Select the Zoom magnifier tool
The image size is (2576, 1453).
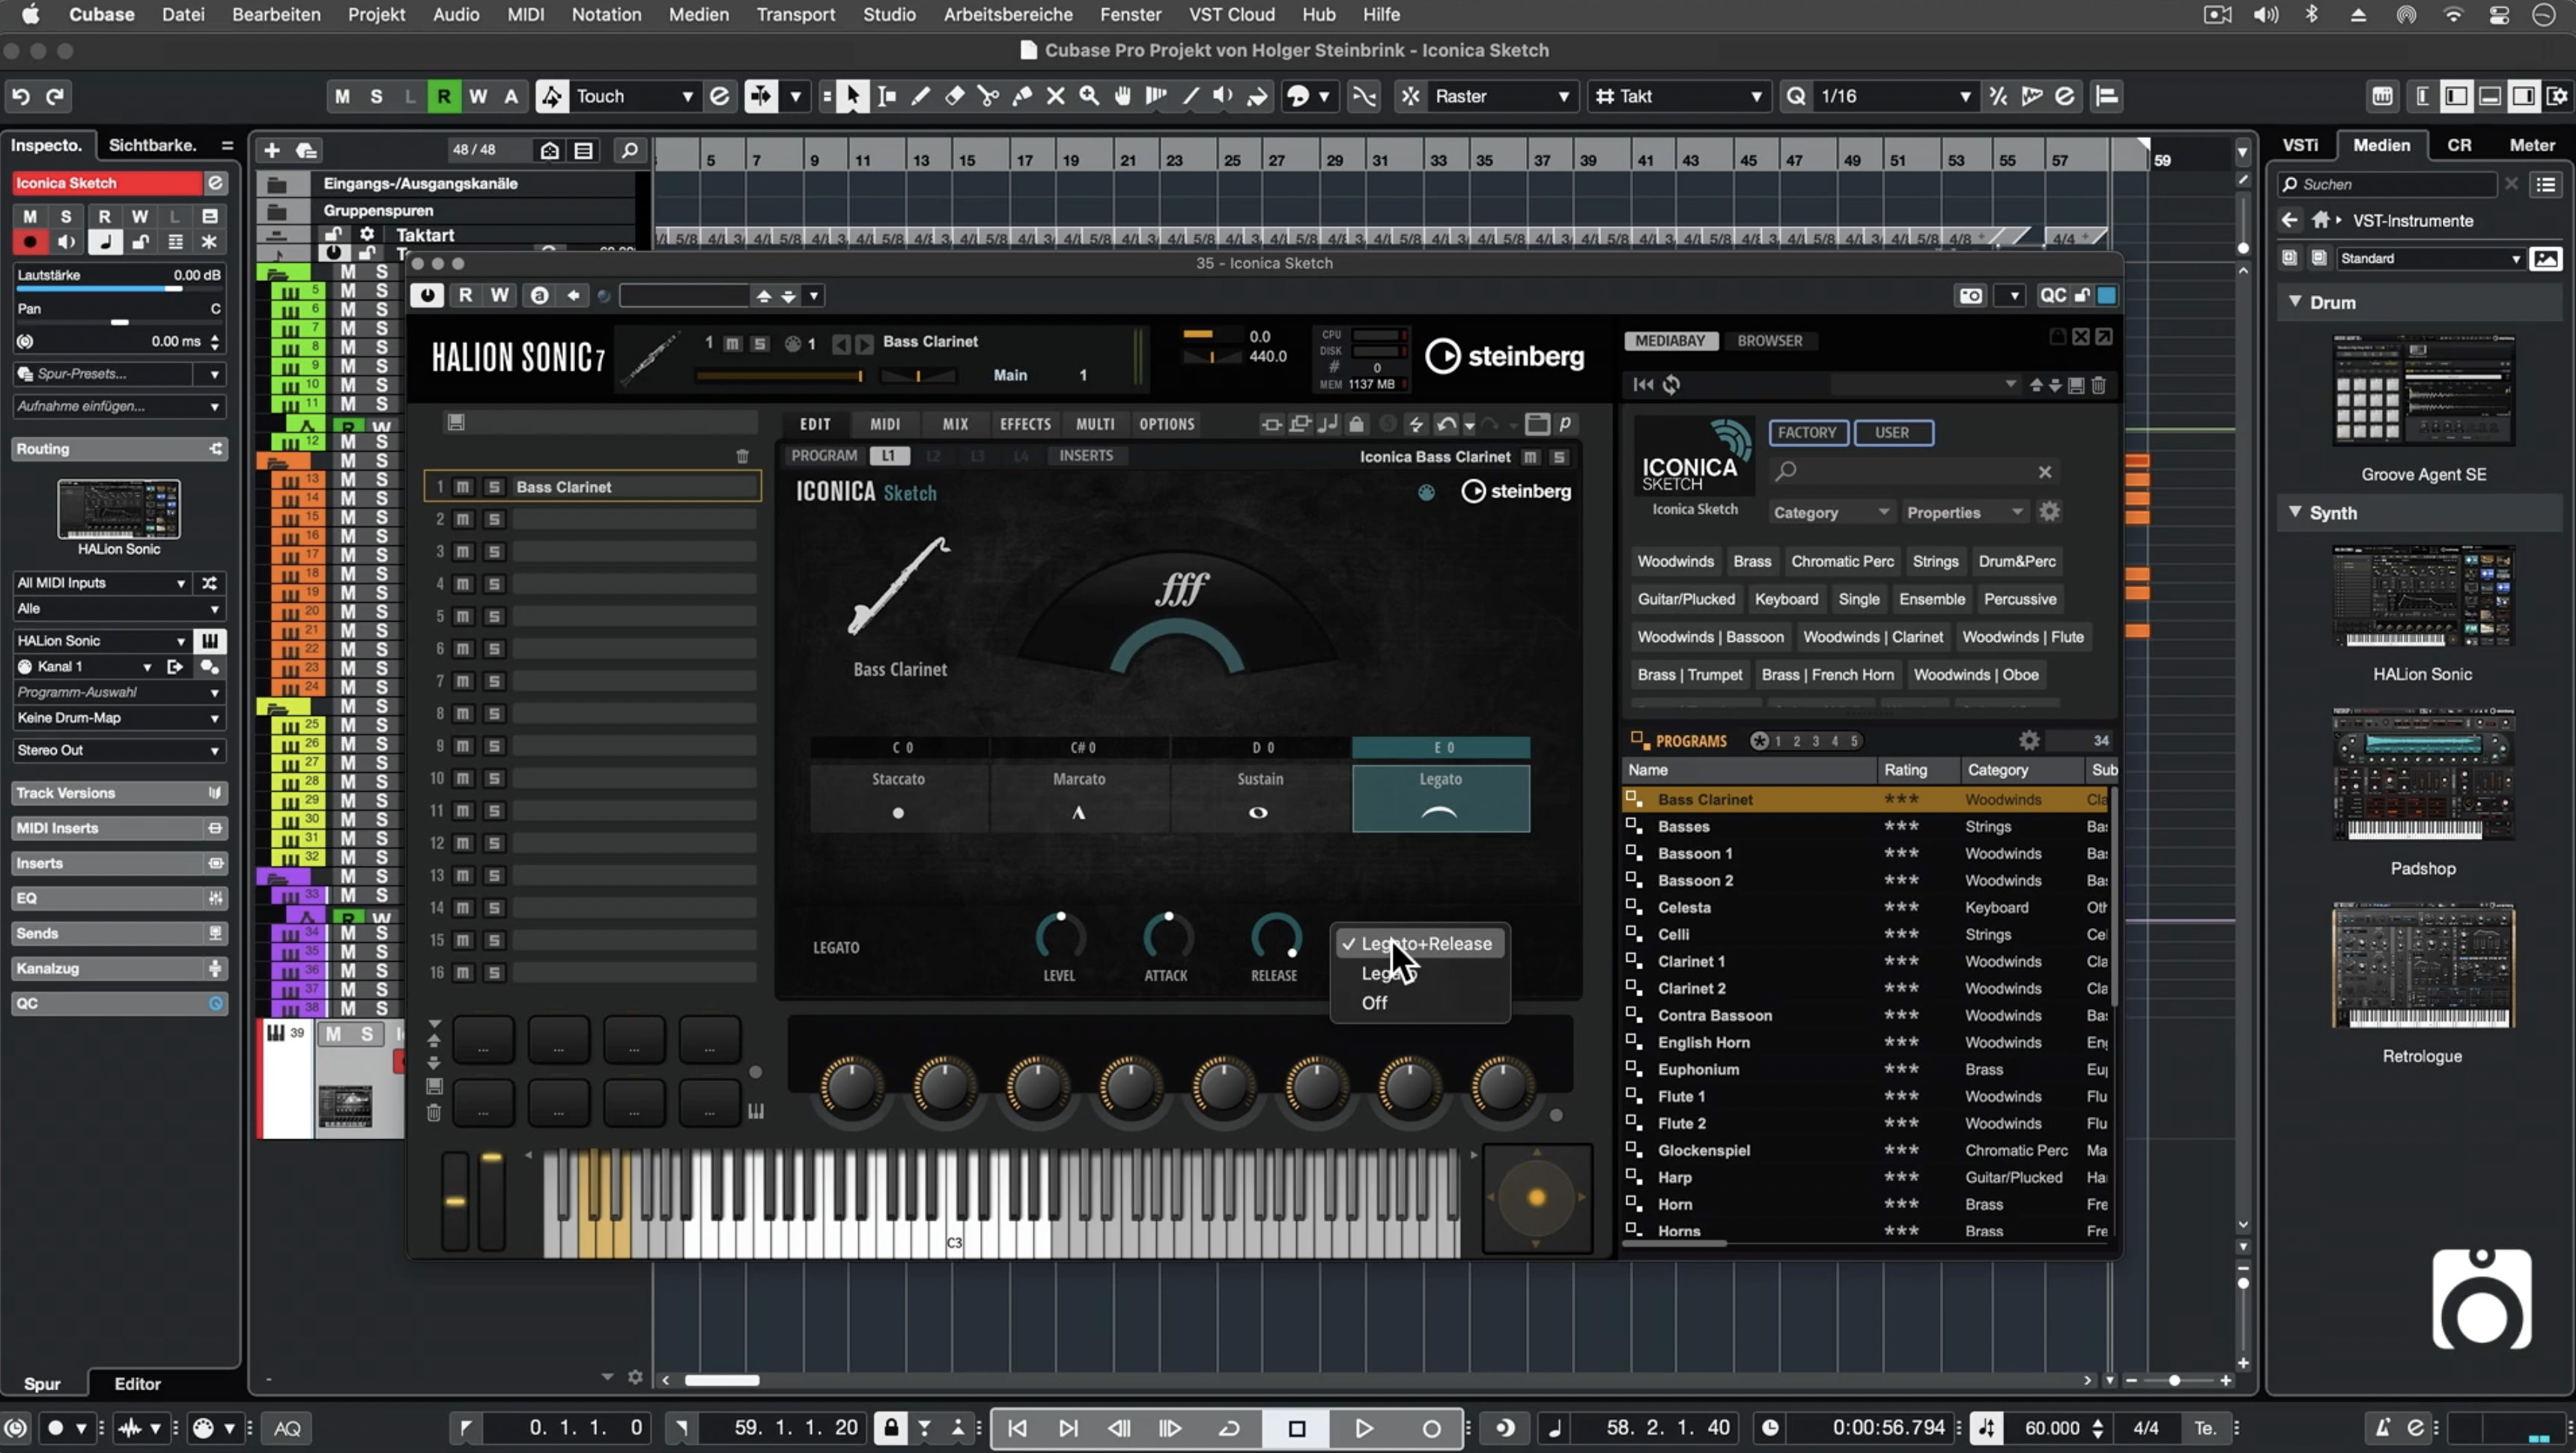(1089, 96)
